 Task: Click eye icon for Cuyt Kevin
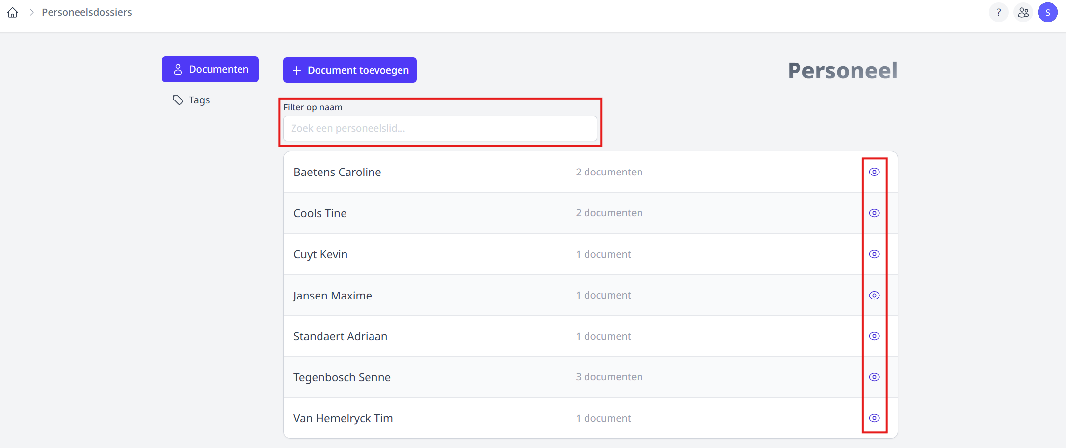[874, 254]
